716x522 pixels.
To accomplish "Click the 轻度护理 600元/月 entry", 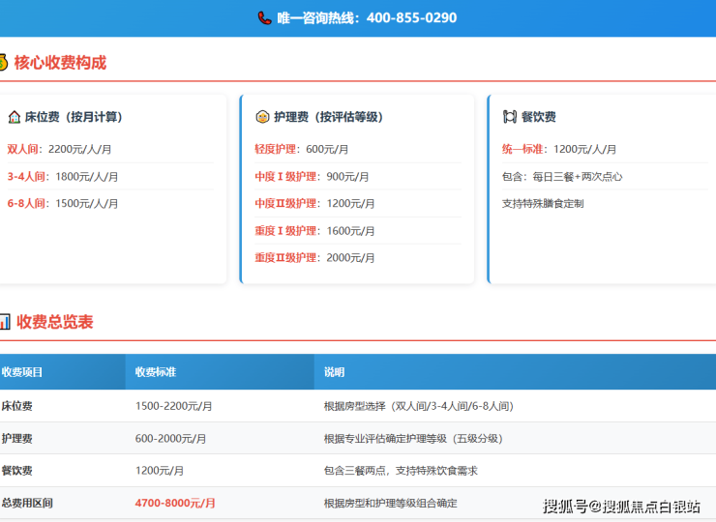I will (x=301, y=150).
